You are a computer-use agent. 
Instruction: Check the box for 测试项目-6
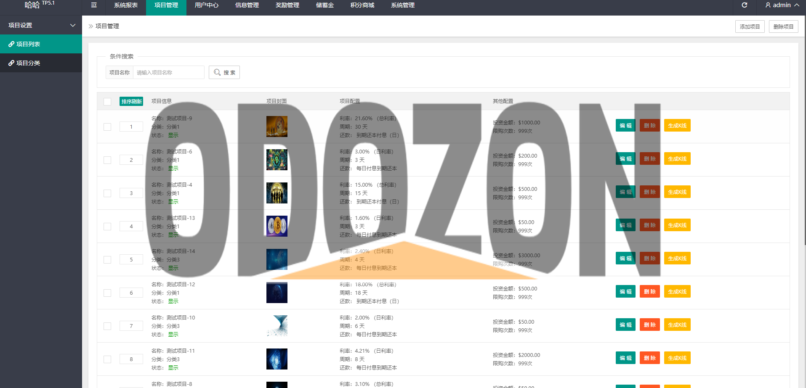pos(107,160)
